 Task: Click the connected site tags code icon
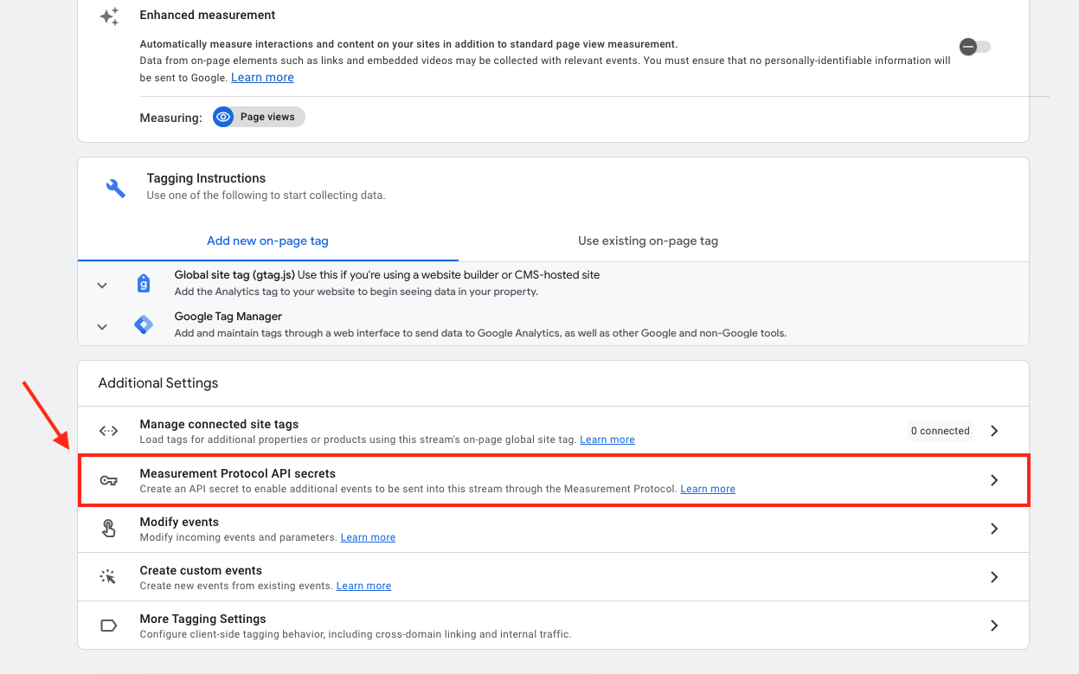click(x=109, y=431)
